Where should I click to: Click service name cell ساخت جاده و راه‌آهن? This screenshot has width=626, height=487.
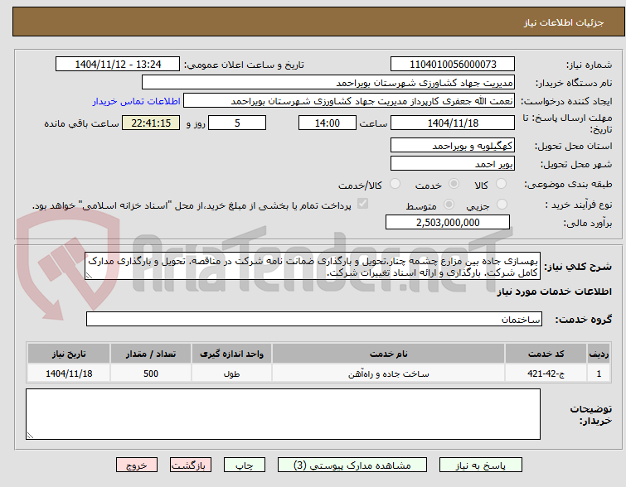tap(389, 374)
